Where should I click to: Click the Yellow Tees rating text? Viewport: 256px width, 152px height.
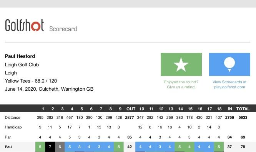pos(31,81)
